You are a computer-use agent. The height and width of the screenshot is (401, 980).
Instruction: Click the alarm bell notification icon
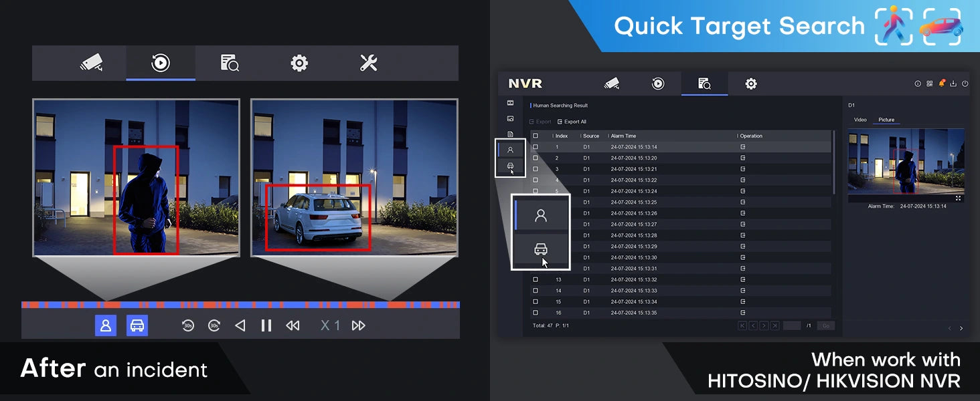(x=942, y=84)
